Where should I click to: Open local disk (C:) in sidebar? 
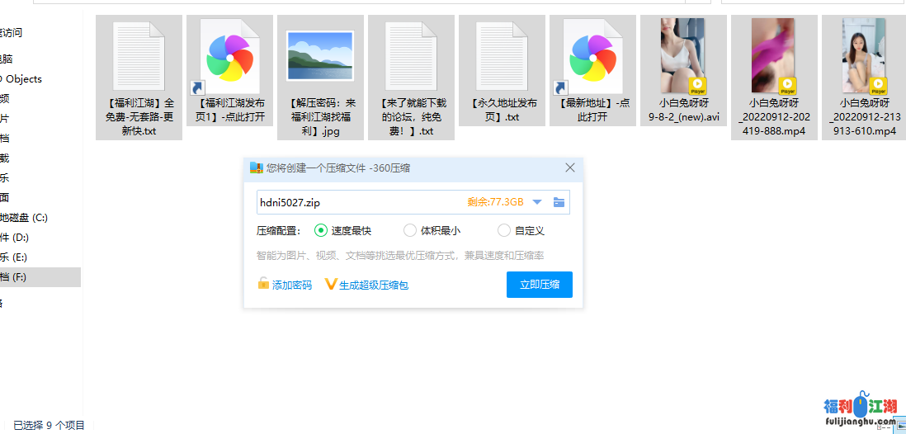25,218
